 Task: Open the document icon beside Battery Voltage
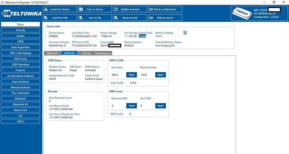(x=185, y=33)
